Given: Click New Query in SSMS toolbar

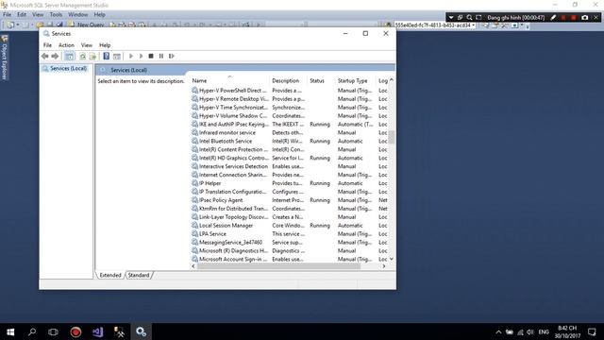Looking at the screenshot, I should pos(86,25).
